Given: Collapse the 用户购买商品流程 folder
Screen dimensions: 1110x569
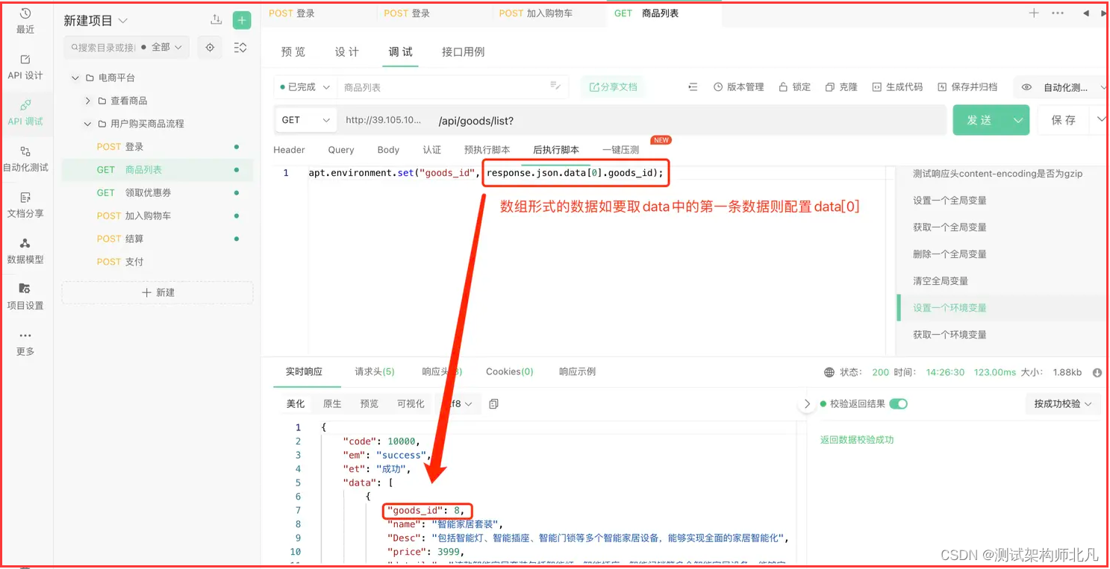Looking at the screenshot, I should coord(87,124).
